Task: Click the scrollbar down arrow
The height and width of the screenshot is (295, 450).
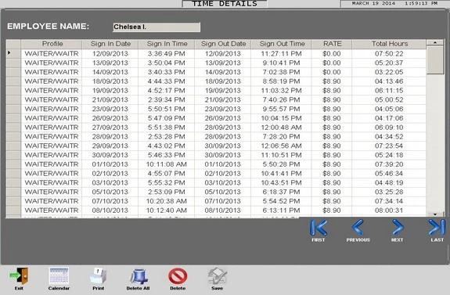Action: click(435, 214)
